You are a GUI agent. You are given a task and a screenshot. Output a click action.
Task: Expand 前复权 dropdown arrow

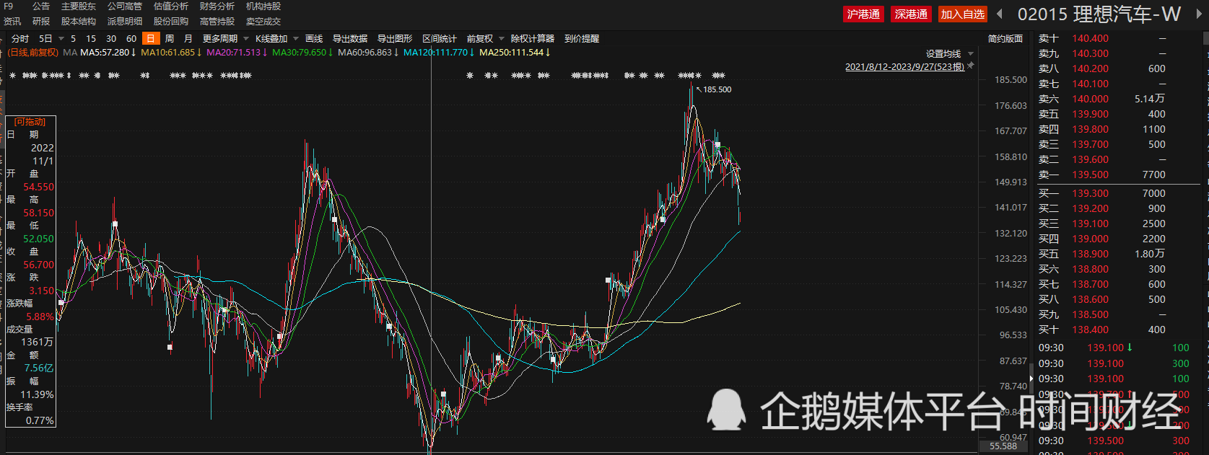pos(502,39)
